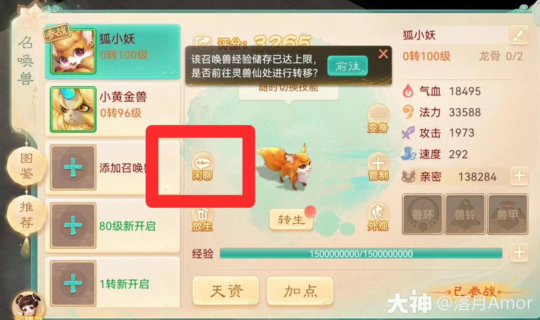Click the 转生 rebirth button

pos(291,219)
